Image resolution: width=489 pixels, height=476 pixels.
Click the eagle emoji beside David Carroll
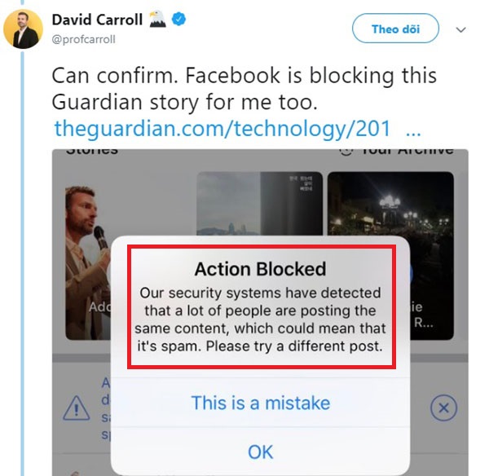tap(157, 20)
